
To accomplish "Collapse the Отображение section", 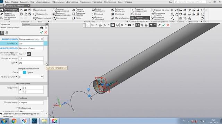I will tap(24, 108).
